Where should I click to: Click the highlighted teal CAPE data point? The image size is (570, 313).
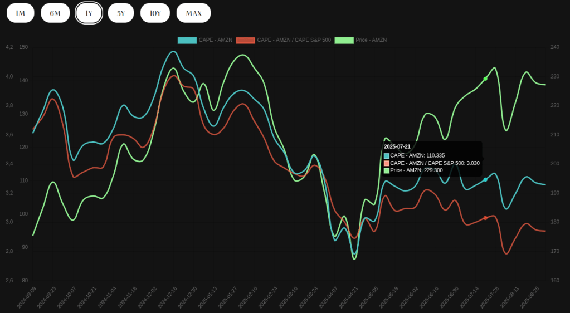[x=485, y=179]
